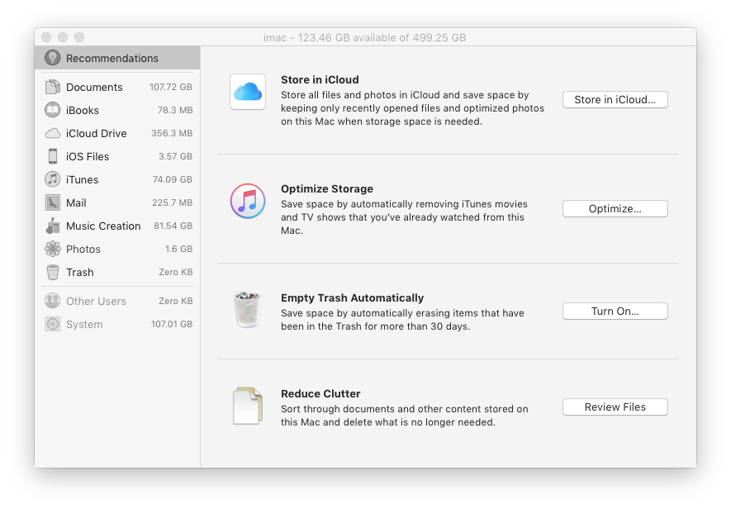Click the Zero KB value for Other Users
Viewport: 731px width, 509px height.
(x=175, y=301)
